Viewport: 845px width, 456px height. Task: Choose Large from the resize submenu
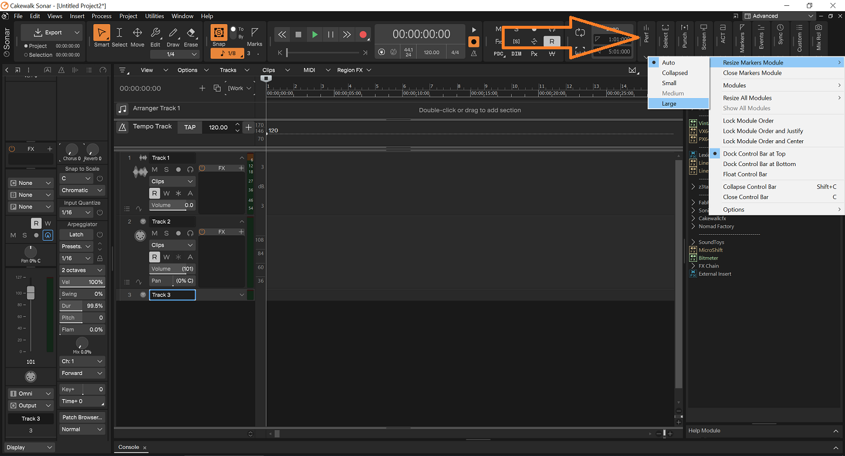pos(669,104)
